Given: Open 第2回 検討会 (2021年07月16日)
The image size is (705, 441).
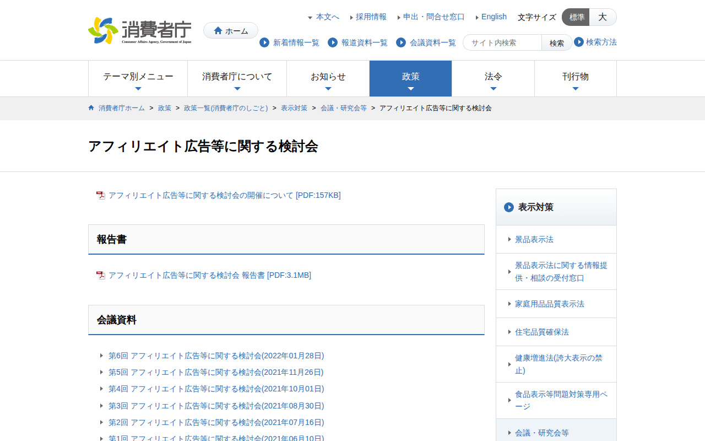Looking at the screenshot, I should tap(216, 422).
